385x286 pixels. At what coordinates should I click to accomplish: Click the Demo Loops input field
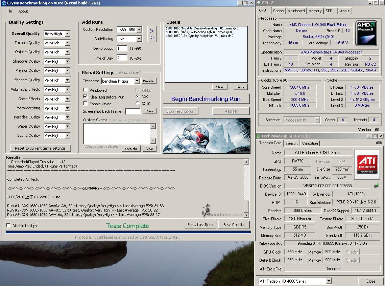click(122, 48)
